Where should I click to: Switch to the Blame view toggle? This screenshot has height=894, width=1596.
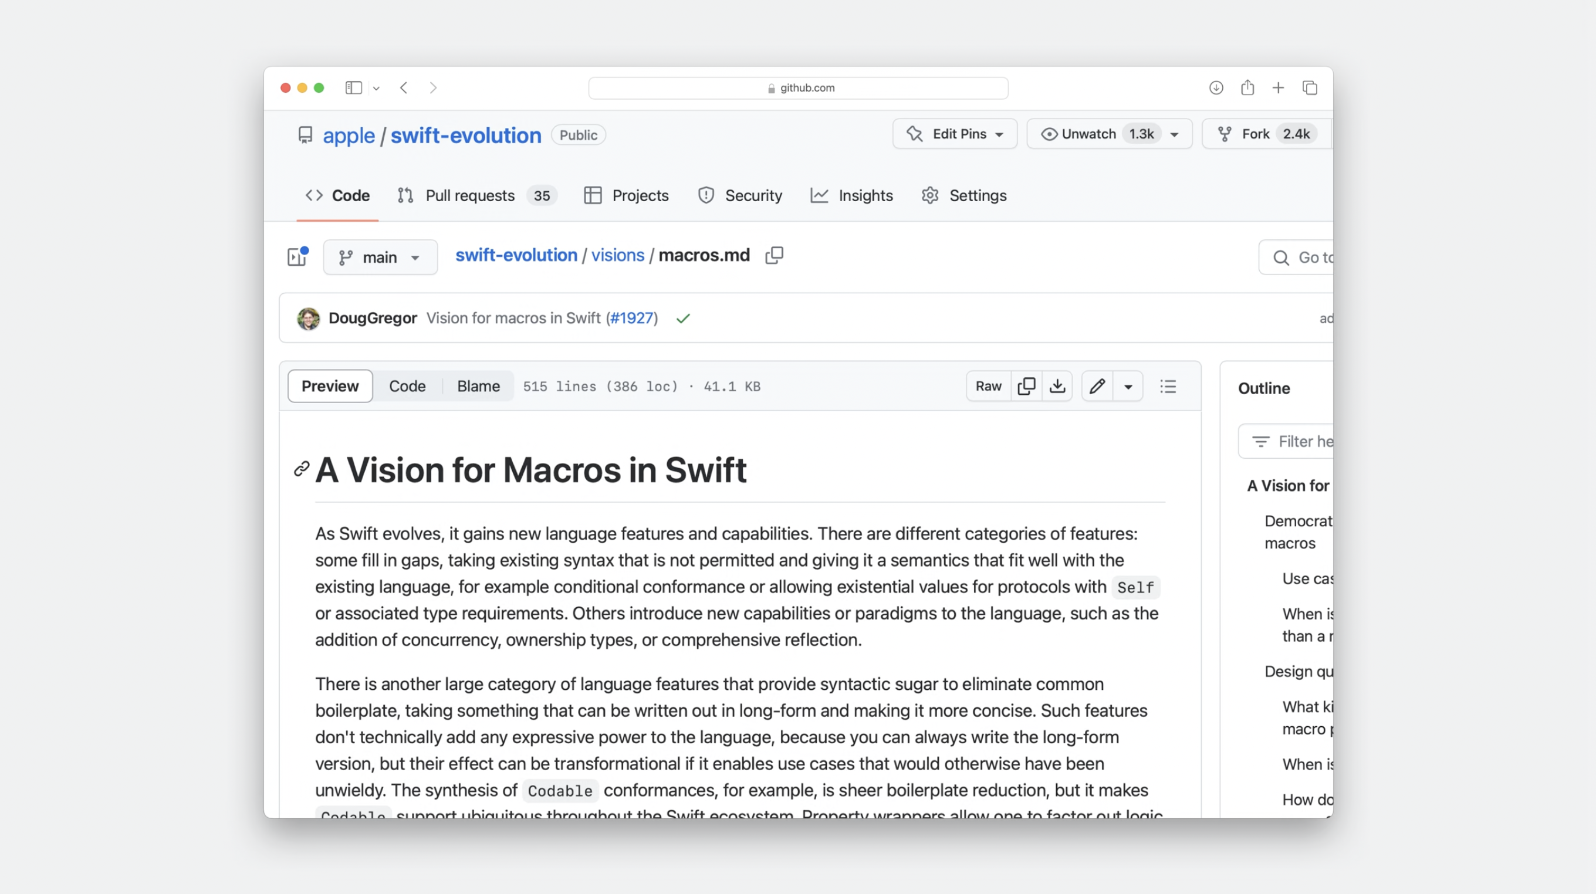(x=478, y=386)
